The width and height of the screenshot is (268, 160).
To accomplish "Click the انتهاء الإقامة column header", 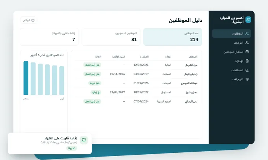I will pos(118,57).
